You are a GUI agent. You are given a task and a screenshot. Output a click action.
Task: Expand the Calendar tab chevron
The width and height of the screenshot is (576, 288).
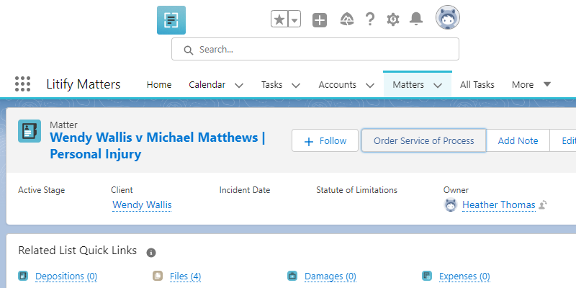coord(239,85)
